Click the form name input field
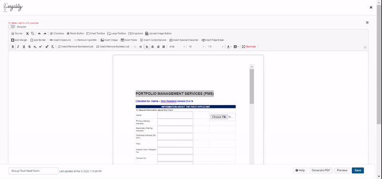This screenshot has width=382, height=179. coord(33,171)
